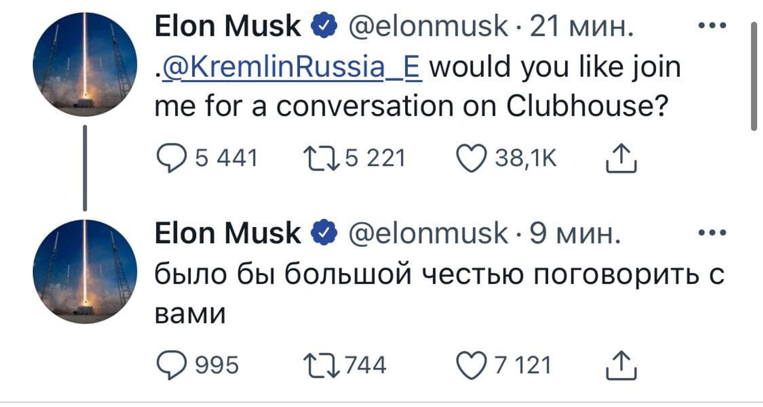This screenshot has width=763, height=407.
Task: Share the Clubhouse invitation tweet
Action: tap(621, 158)
